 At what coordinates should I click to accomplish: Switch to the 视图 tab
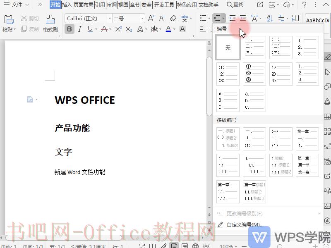coord(123,5)
